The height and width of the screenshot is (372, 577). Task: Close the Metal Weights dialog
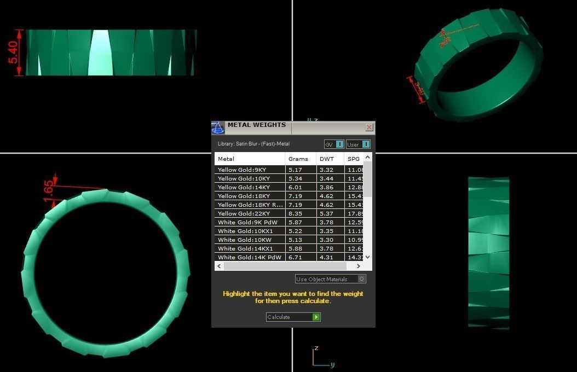click(369, 127)
